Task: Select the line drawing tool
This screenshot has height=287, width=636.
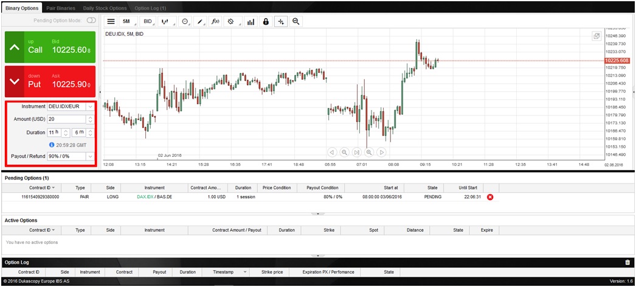Action: [201, 21]
